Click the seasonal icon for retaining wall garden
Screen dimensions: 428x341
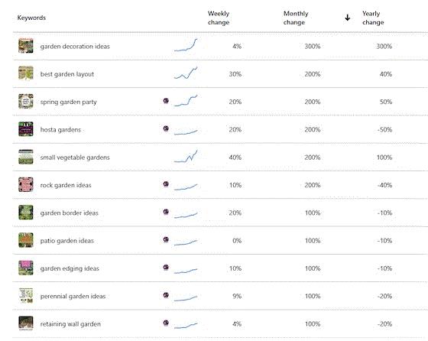click(x=166, y=323)
